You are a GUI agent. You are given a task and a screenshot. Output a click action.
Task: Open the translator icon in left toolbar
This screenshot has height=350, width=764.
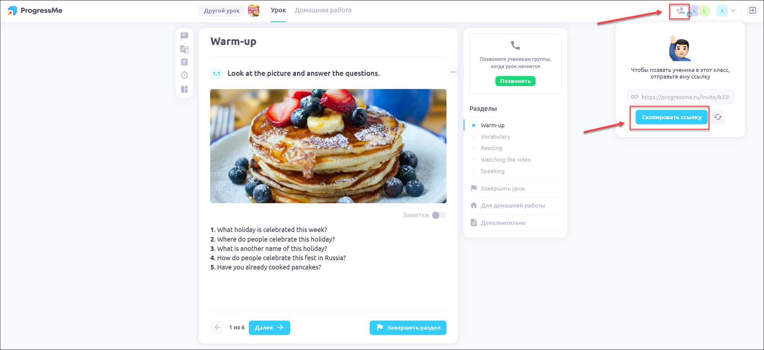tap(184, 49)
